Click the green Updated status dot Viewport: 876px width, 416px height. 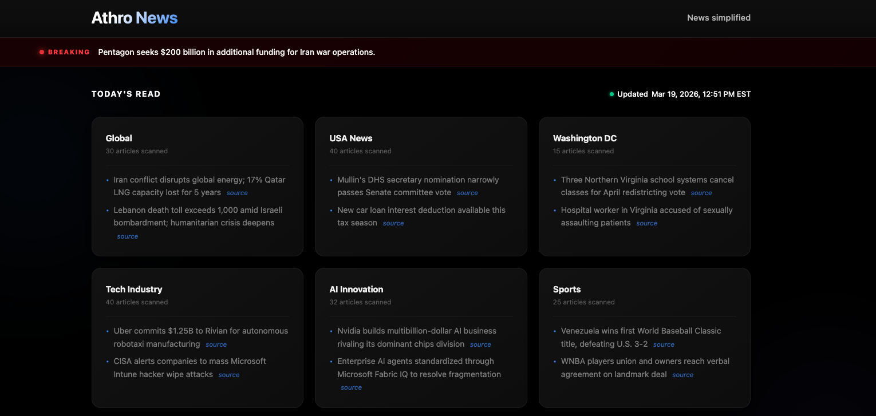611,94
